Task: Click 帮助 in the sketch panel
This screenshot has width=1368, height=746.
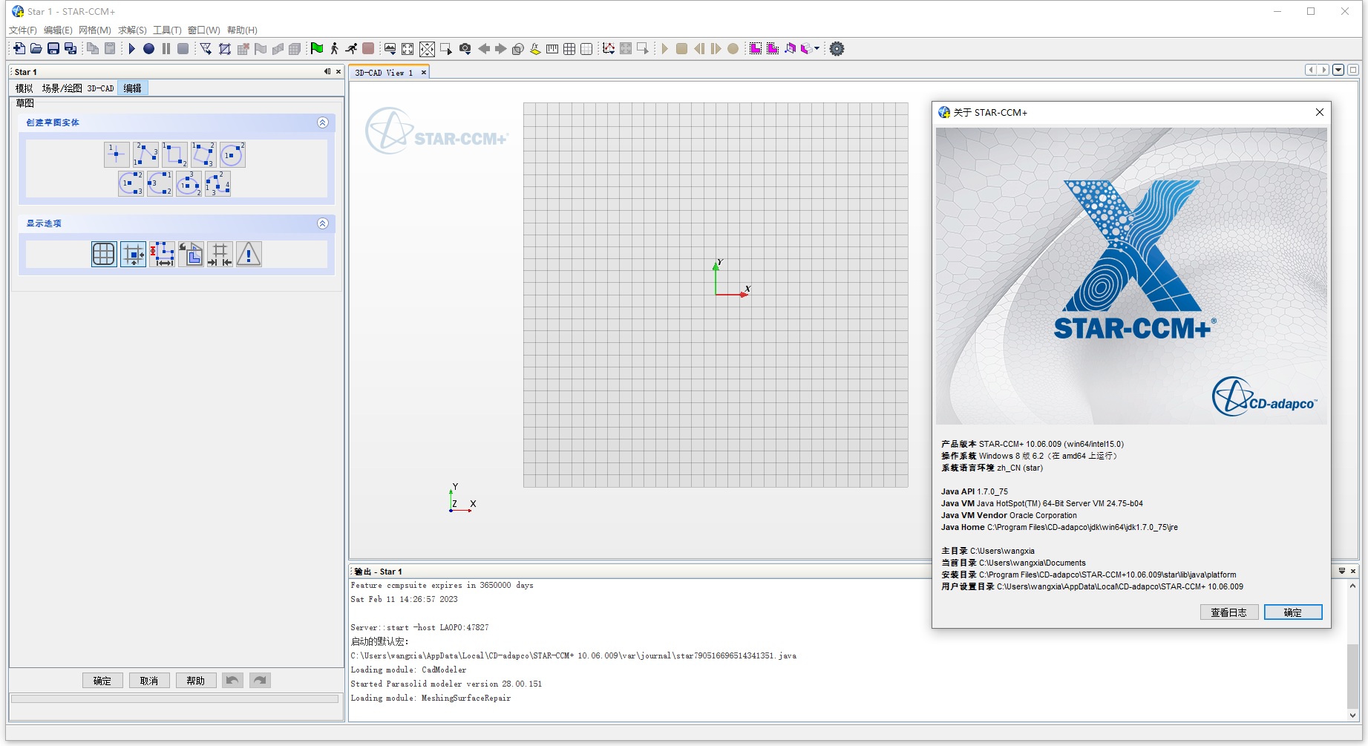Action: pyautogui.click(x=196, y=681)
